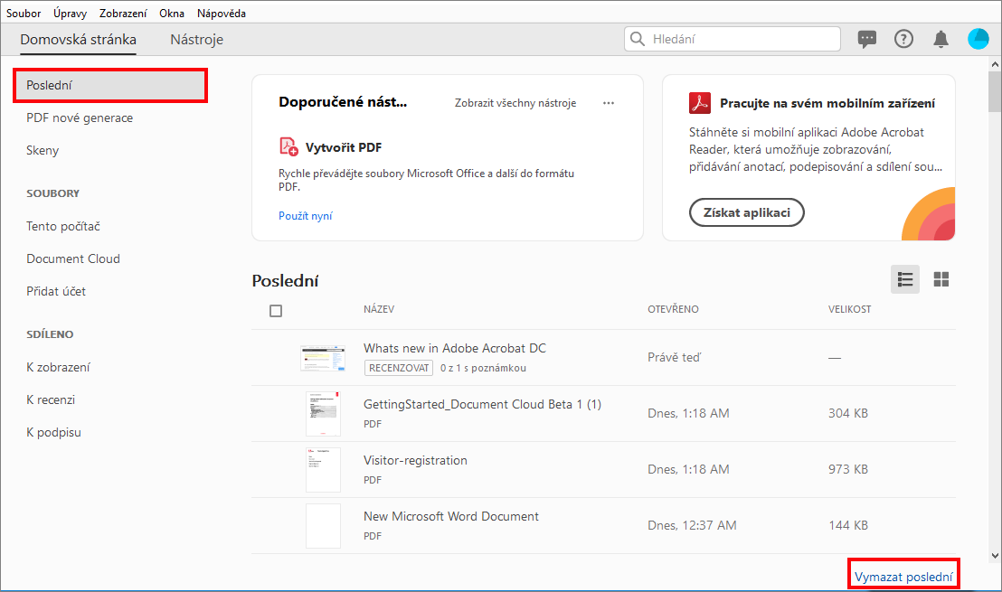
Task: Tick the select-all files checkbox
Action: 276,311
